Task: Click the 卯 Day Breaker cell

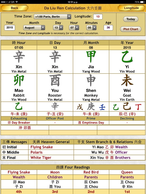Action: point(19,123)
